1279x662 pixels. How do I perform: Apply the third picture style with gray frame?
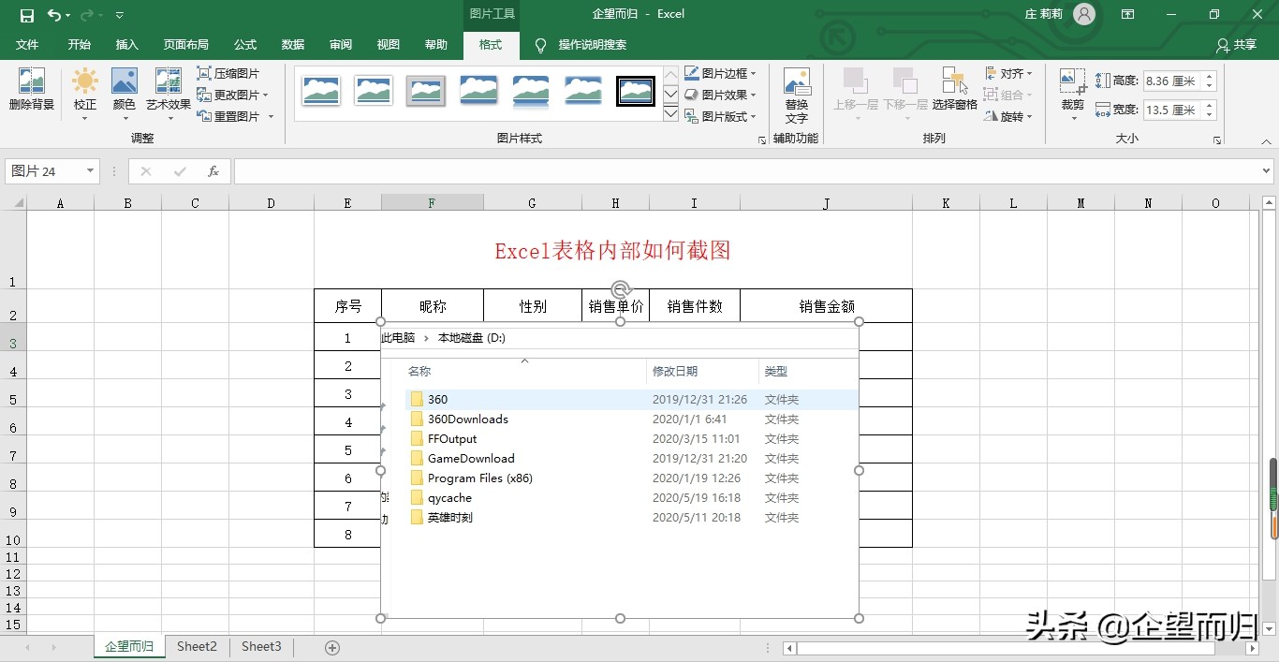[426, 90]
